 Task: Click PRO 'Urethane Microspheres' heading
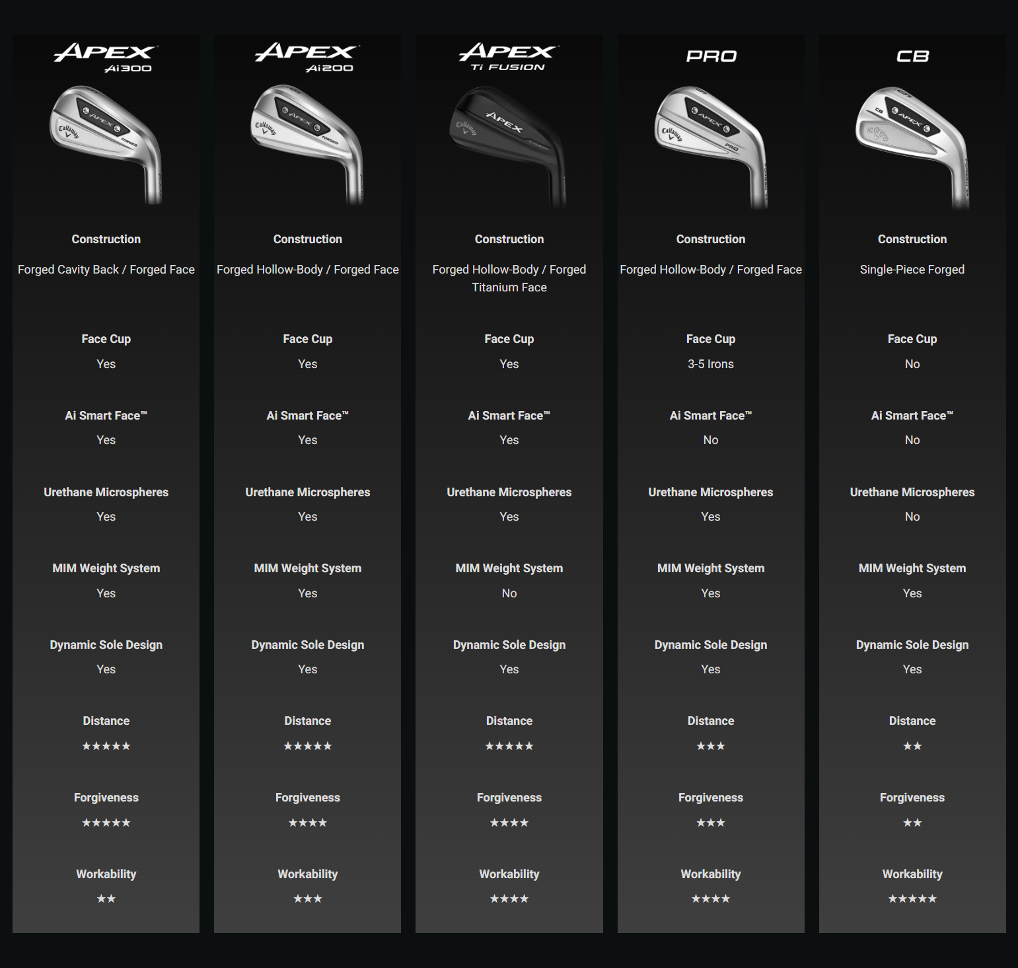click(711, 492)
